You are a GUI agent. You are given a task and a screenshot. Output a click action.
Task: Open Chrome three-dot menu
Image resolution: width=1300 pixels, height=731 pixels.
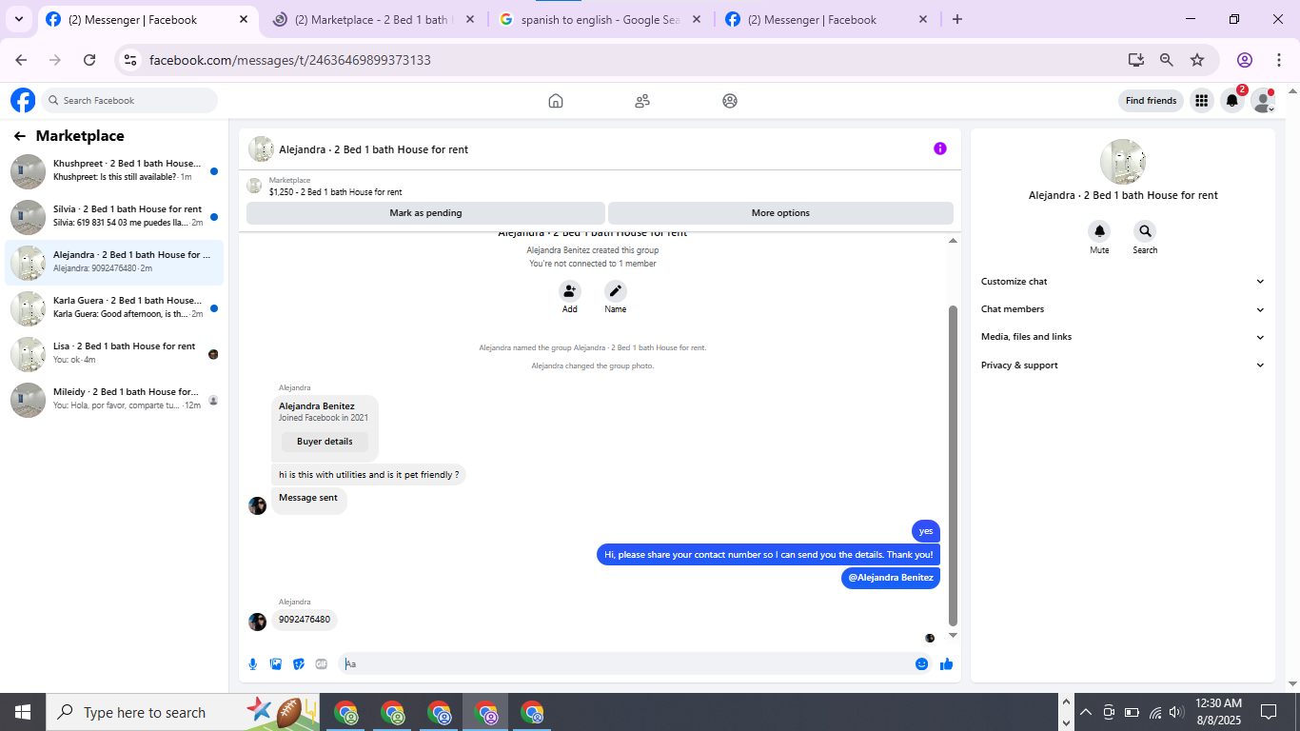[x=1278, y=60]
